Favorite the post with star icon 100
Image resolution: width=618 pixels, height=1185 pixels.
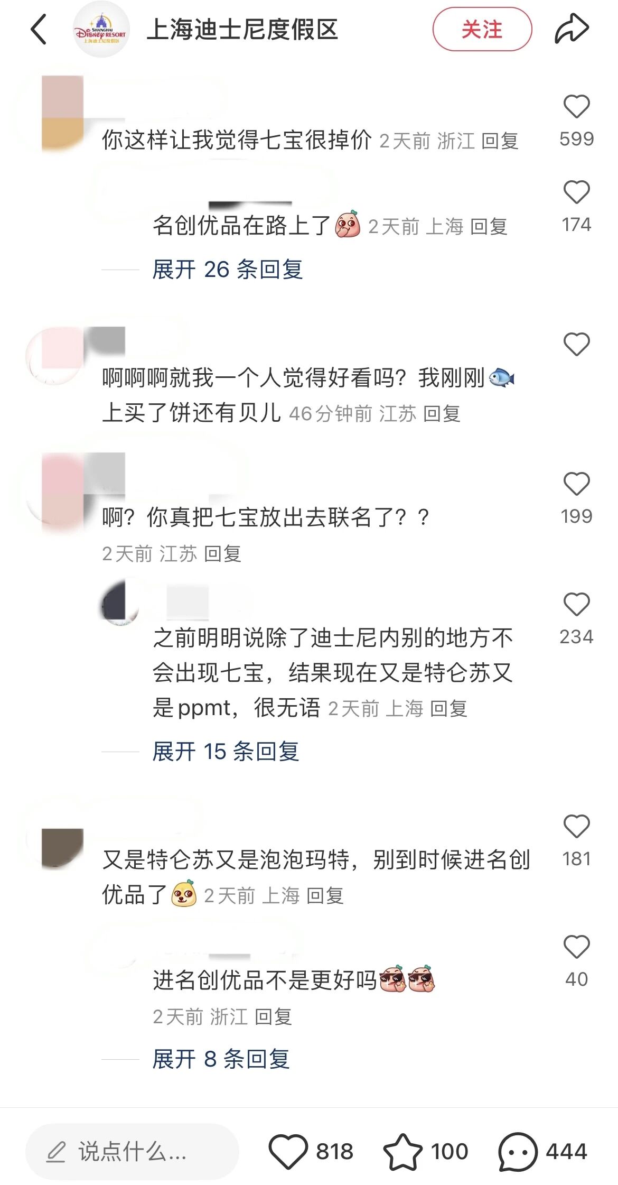tap(402, 1151)
